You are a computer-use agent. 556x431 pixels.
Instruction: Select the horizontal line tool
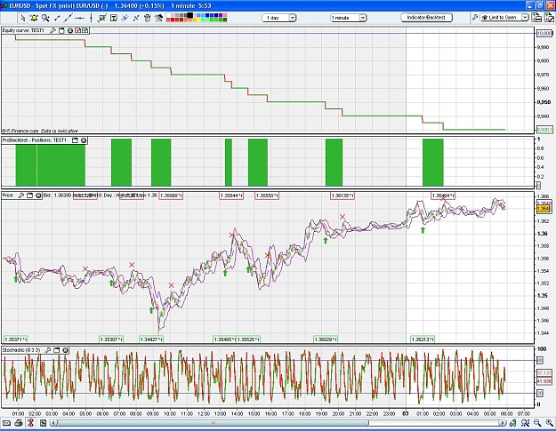coord(79,18)
